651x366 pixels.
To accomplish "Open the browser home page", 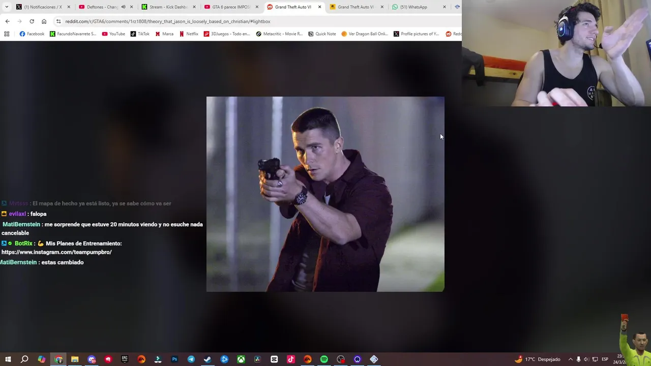I will [44, 21].
